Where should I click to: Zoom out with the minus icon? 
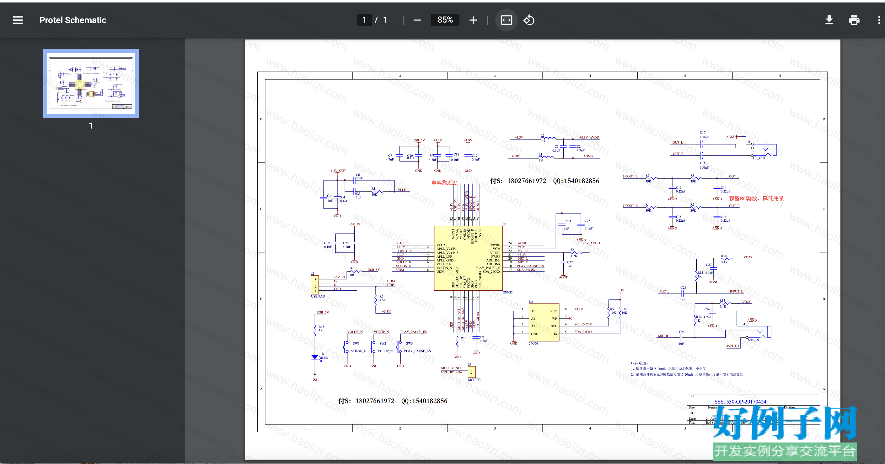(x=417, y=20)
